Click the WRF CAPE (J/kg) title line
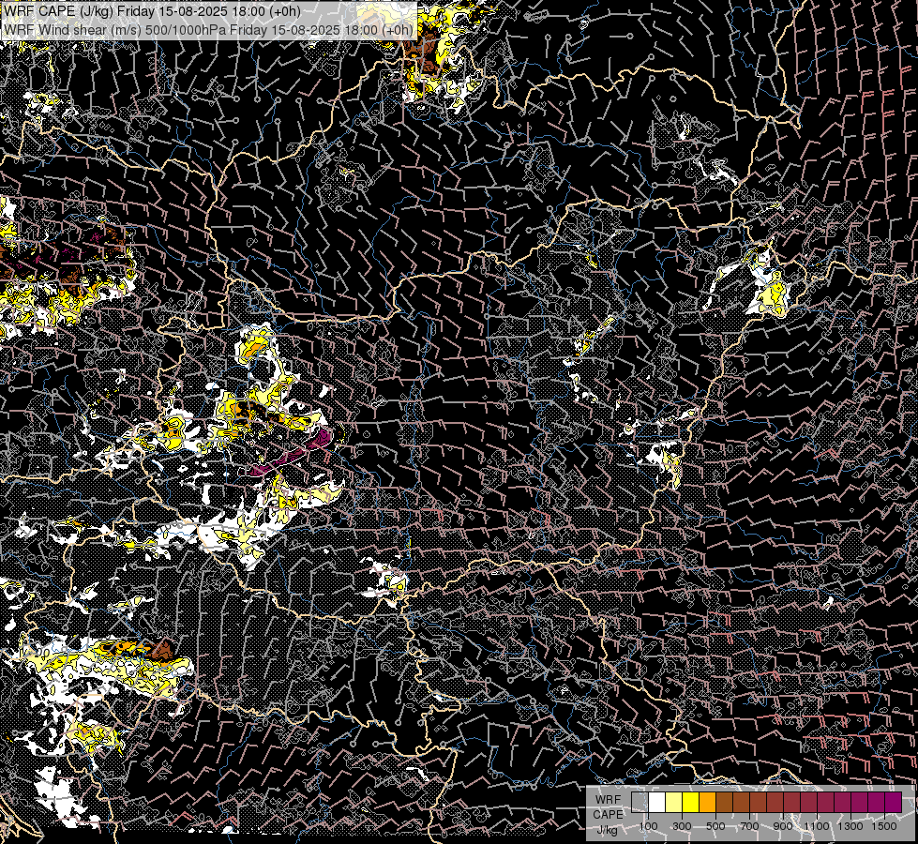Viewport: 918px width, 844px height. pyautogui.click(x=152, y=11)
